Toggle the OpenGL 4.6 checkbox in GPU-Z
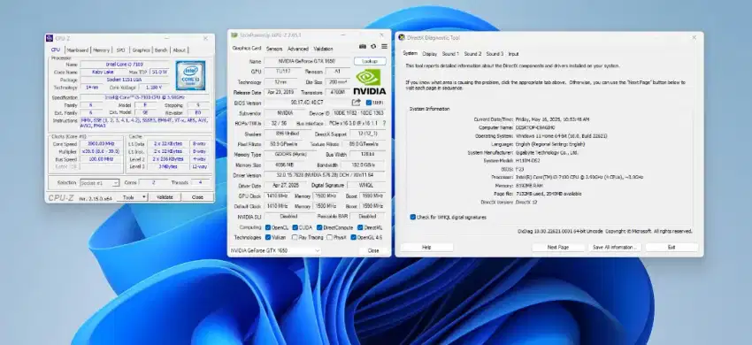Viewport: 752px width, 345px height. 354,237
